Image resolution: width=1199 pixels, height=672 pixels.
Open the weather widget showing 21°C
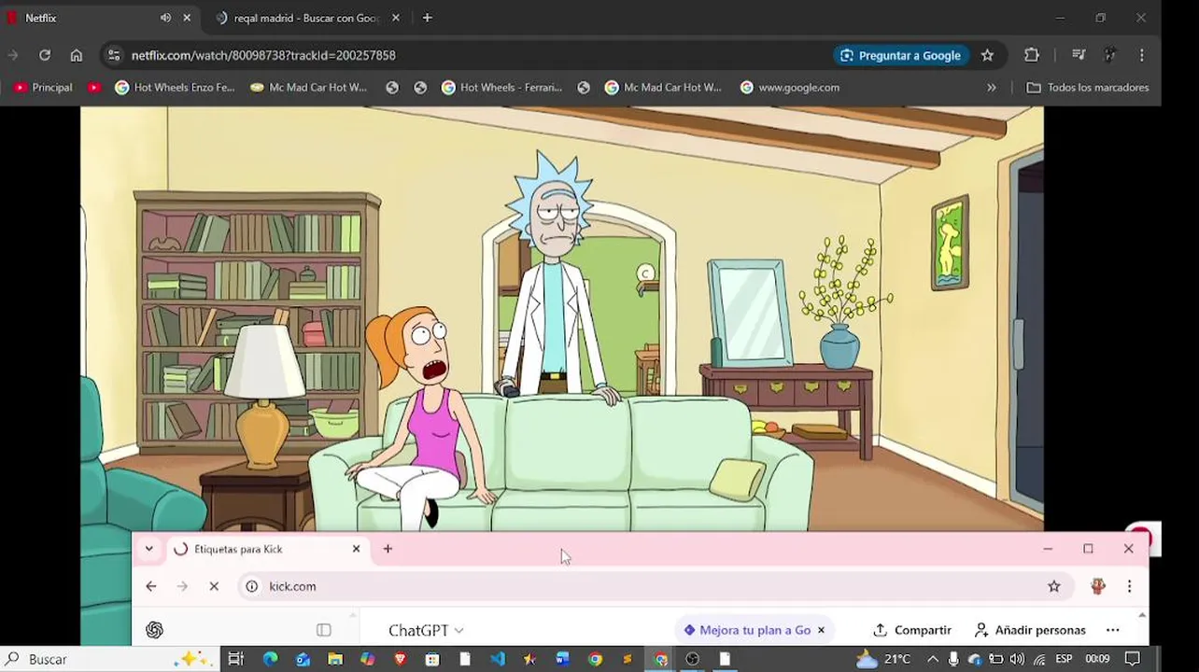pos(885,659)
